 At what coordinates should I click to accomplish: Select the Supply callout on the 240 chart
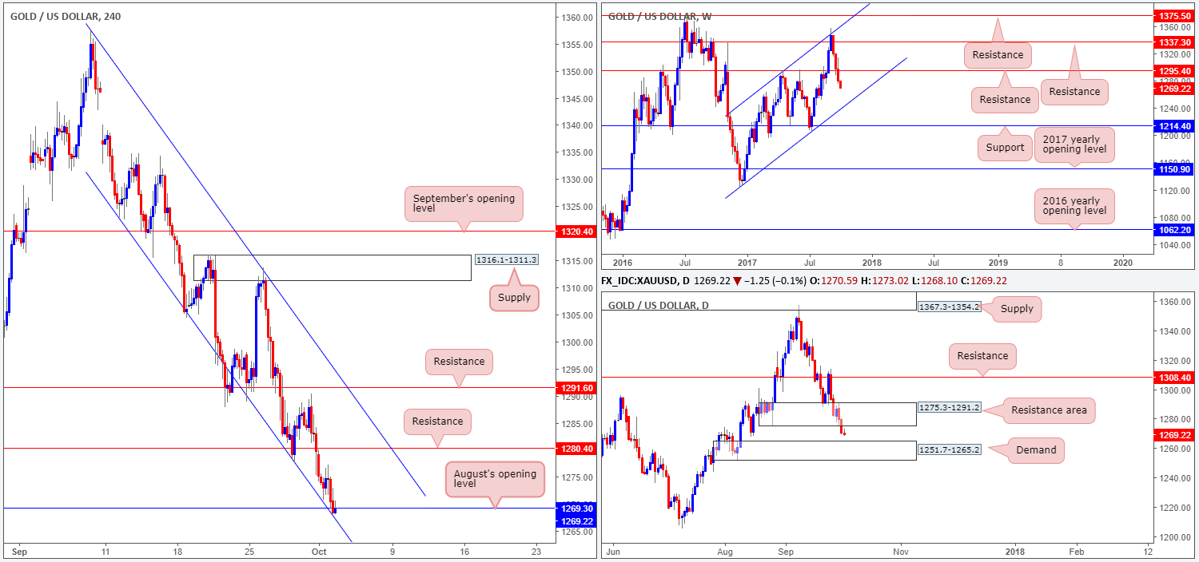[514, 297]
